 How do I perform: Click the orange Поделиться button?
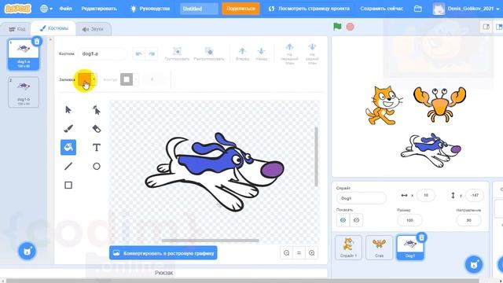coord(240,9)
